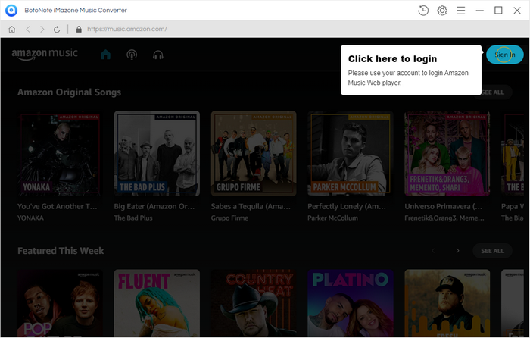
Task: Click the "Featured This Week" heading
Action: tap(61, 251)
